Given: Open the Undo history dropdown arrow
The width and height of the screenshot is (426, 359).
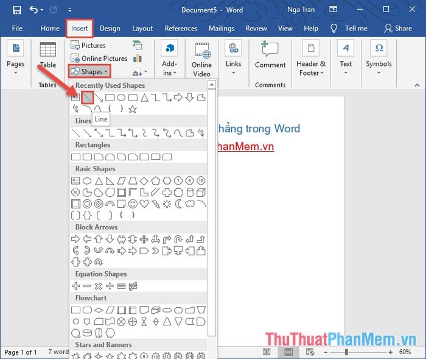Looking at the screenshot, I should pyautogui.click(x=42, y=10).
